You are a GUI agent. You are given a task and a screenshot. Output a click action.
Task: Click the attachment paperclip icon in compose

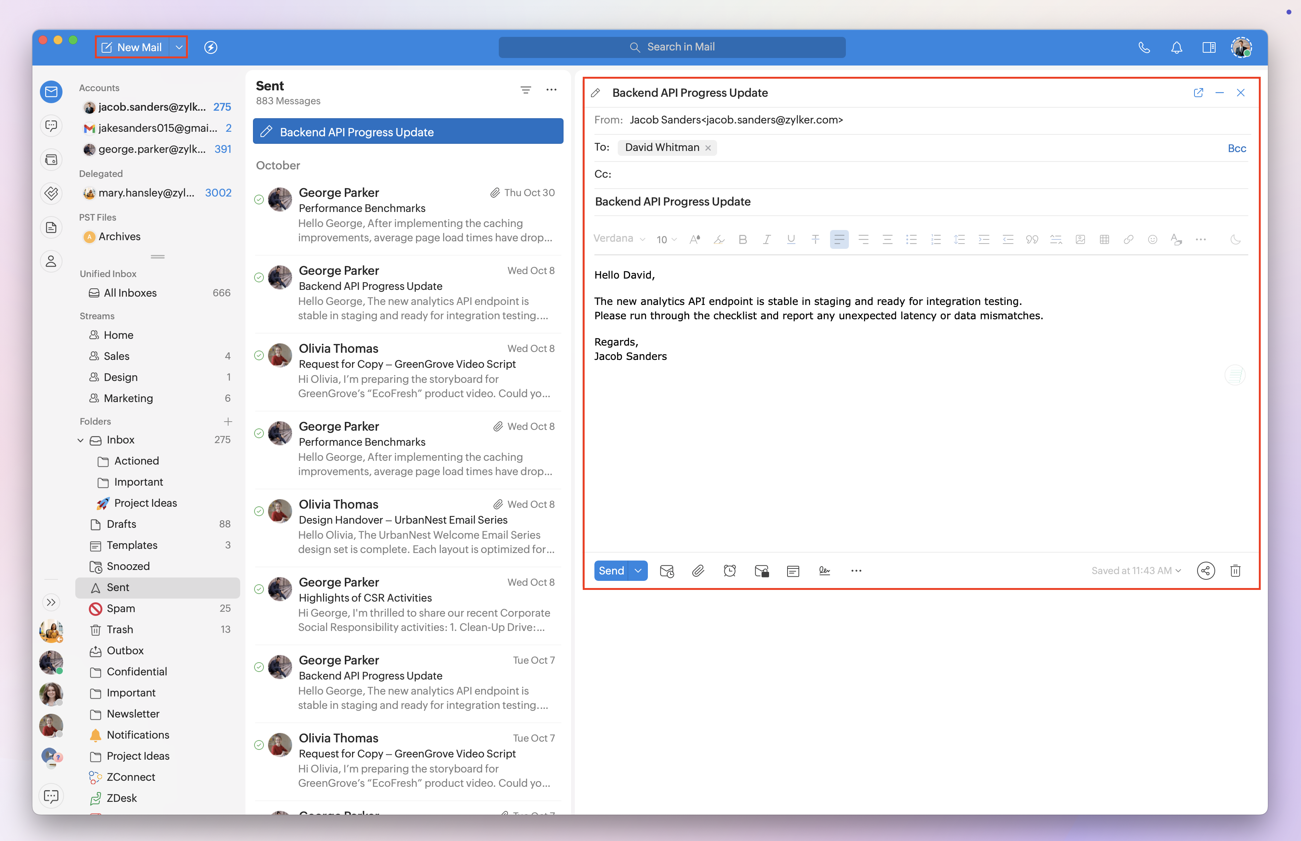coord(698,571)
